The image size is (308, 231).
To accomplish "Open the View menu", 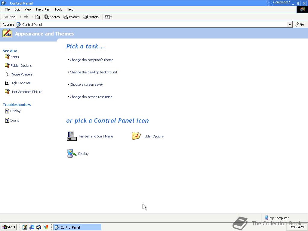I will click(x=28, y=9).
